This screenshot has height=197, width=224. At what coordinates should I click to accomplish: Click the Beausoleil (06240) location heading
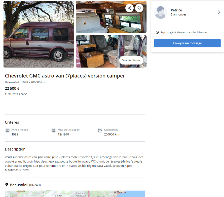[25, 185]
